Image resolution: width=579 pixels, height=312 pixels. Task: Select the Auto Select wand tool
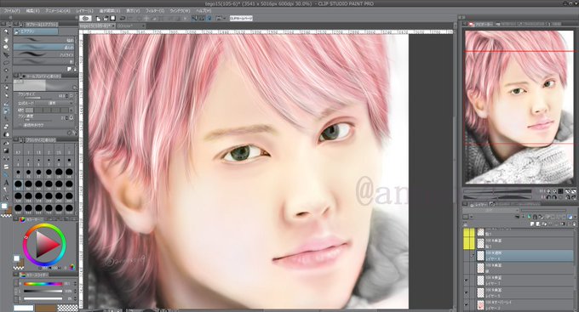click(x=6, y=71)
